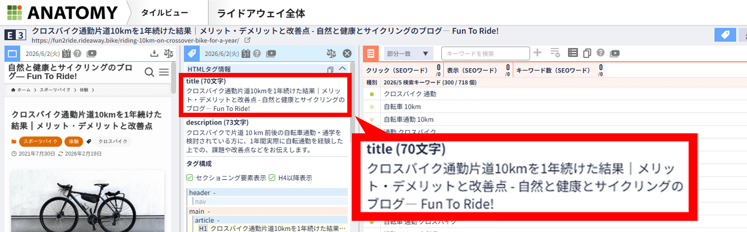The height and width of the screenshot is (232, 747).
Task: Open help in the page preview panel
Action: 77,54
